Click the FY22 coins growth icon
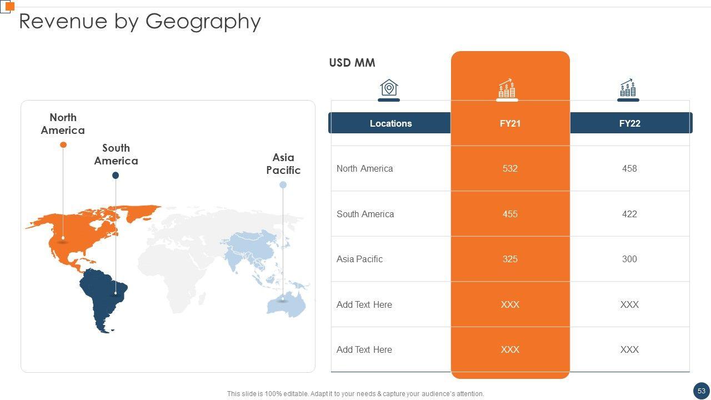 (x=628, y=88)
